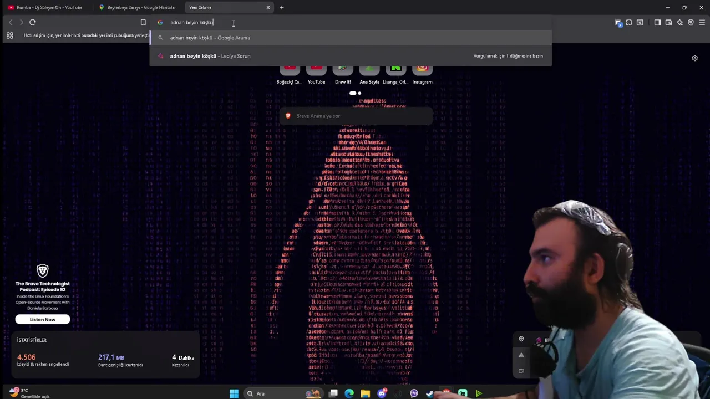Screen dimensions: 710x399
Task: Open the purple chat app on taskbar
Action: click(414, 393)
